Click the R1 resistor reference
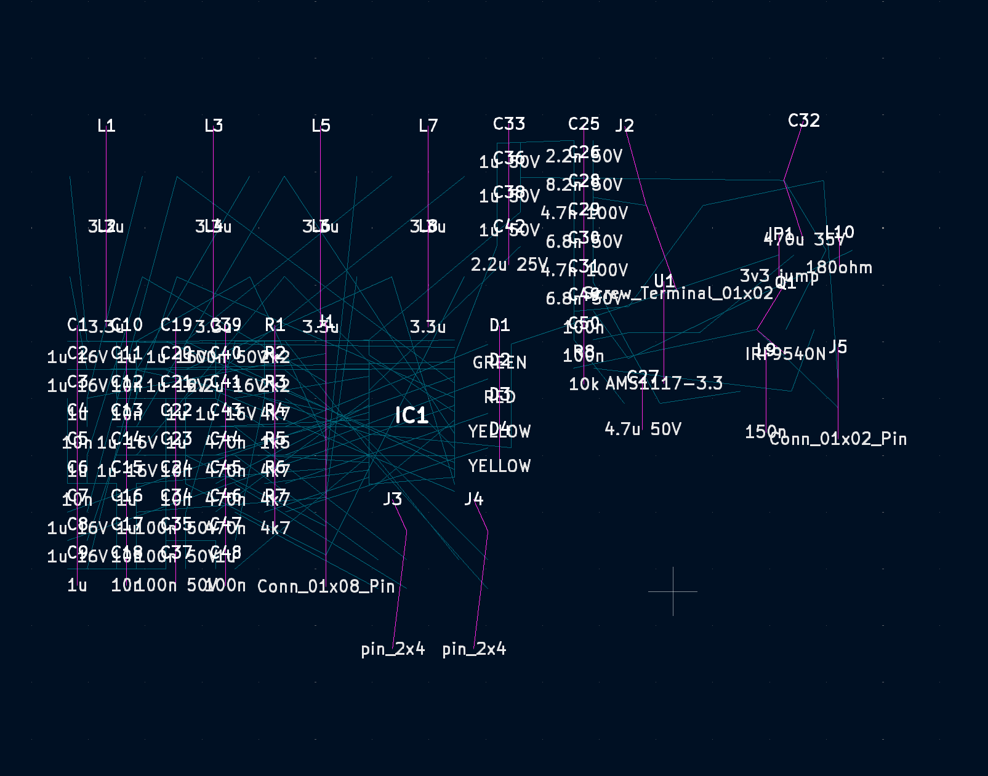988x776 pixels. pos(275,325)
